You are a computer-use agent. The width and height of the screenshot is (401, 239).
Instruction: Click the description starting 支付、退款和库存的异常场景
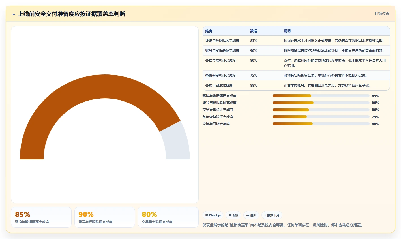[335, 63]
